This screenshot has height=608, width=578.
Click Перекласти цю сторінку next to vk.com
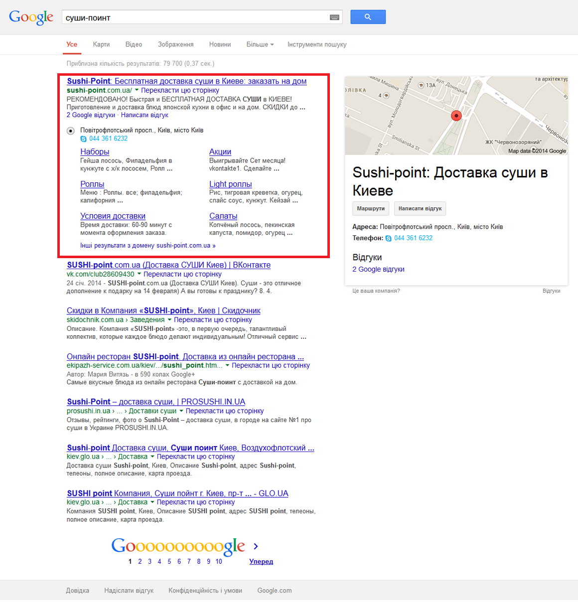[182, 274]
